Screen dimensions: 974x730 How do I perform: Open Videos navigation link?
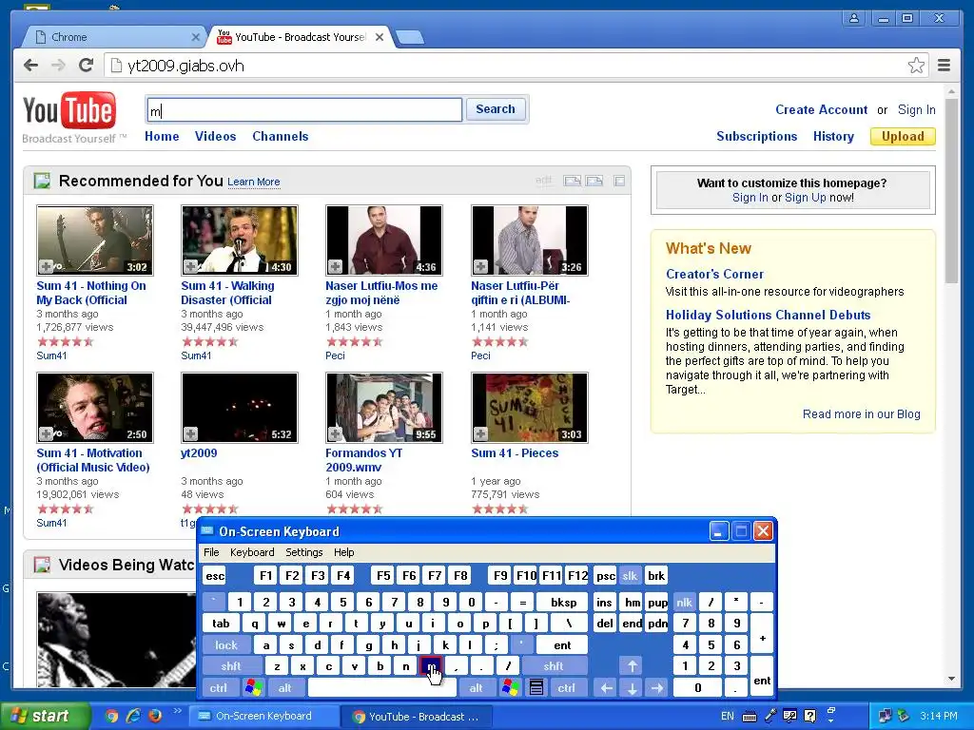[215, 136]
